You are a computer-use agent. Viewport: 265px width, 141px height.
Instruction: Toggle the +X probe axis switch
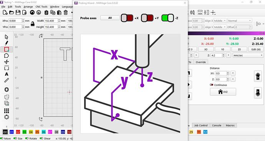pos(127,18)
